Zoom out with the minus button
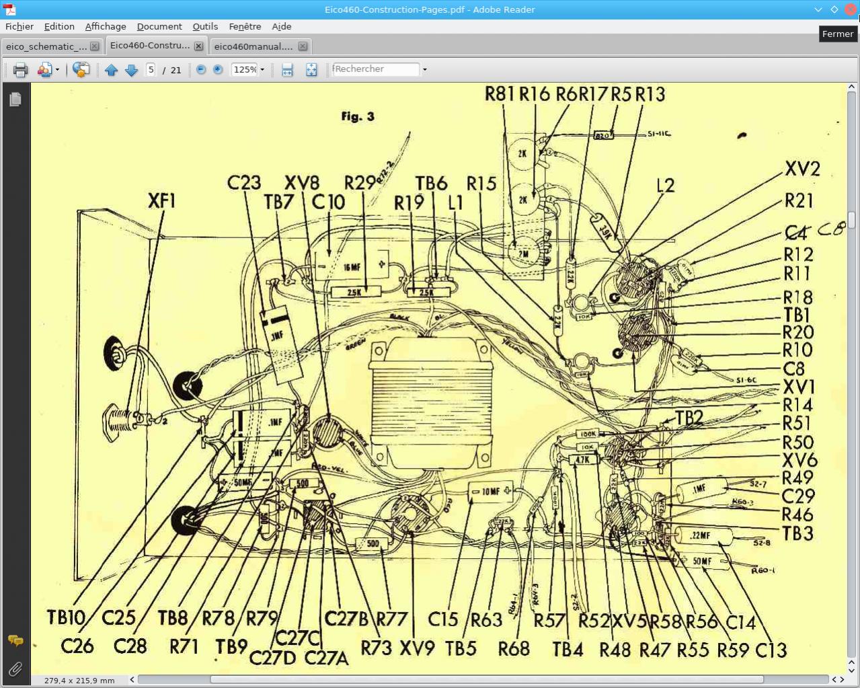The height and width of the screenshot is (688, 860). [201, 69]
